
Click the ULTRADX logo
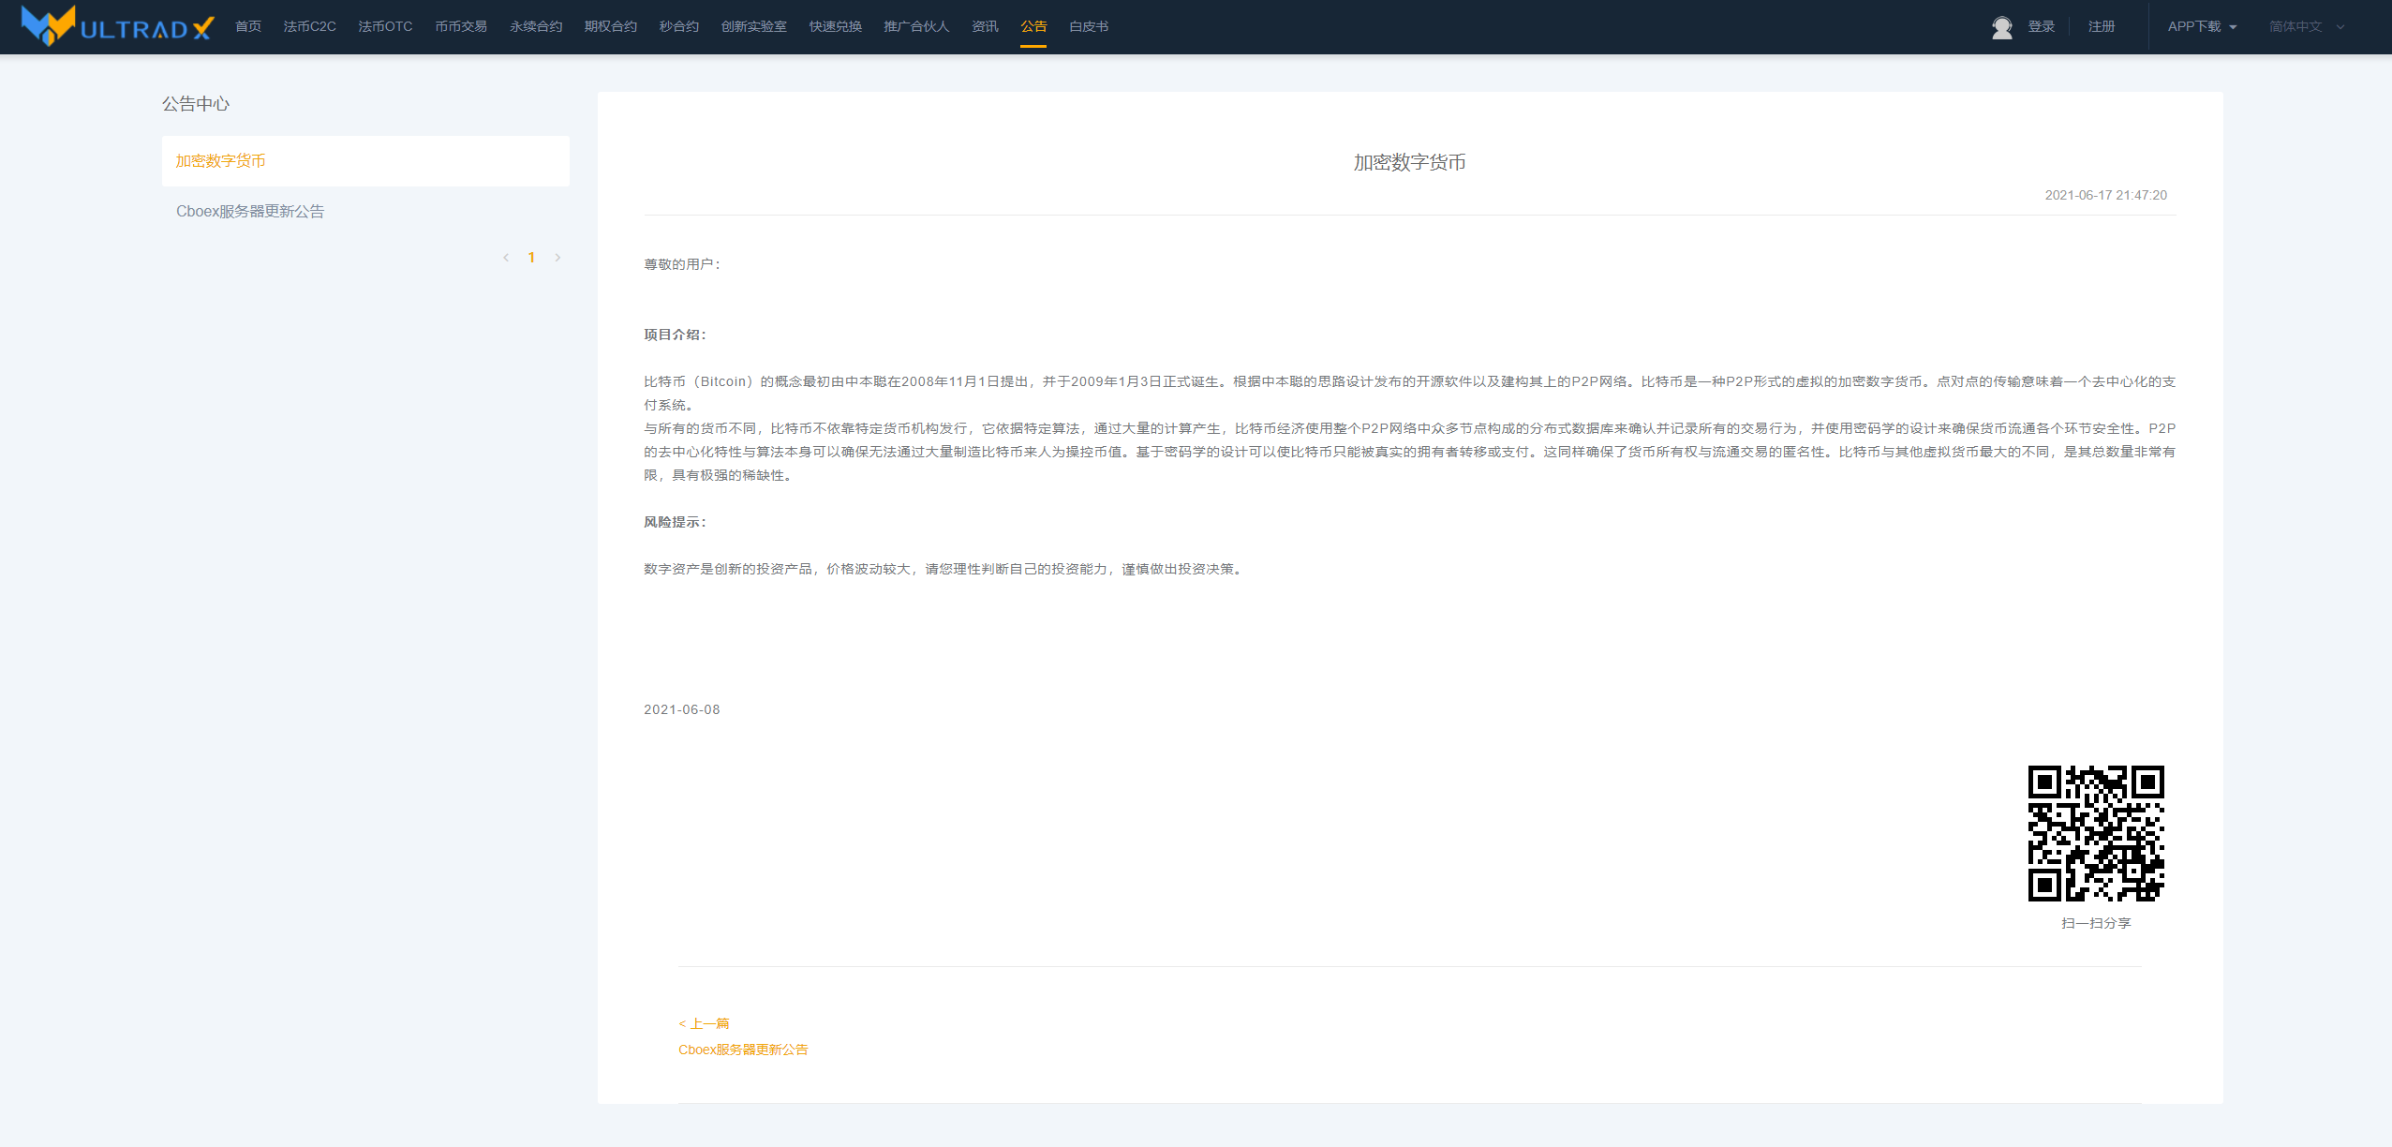pyautogui.click(x=118, y=26)
